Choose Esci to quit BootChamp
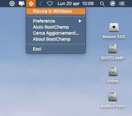 point(56,49)
